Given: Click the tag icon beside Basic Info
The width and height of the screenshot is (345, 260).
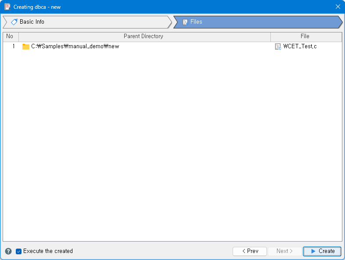Looking at the screenshot, I should click(x=14, y=22).
